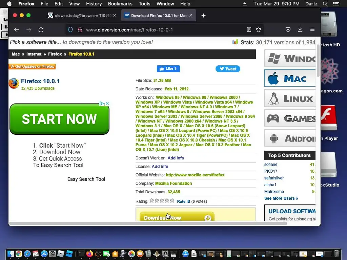Screen dimensions: 347x260
Task: Select the Windows platform category
Action: tap(290, 58)
